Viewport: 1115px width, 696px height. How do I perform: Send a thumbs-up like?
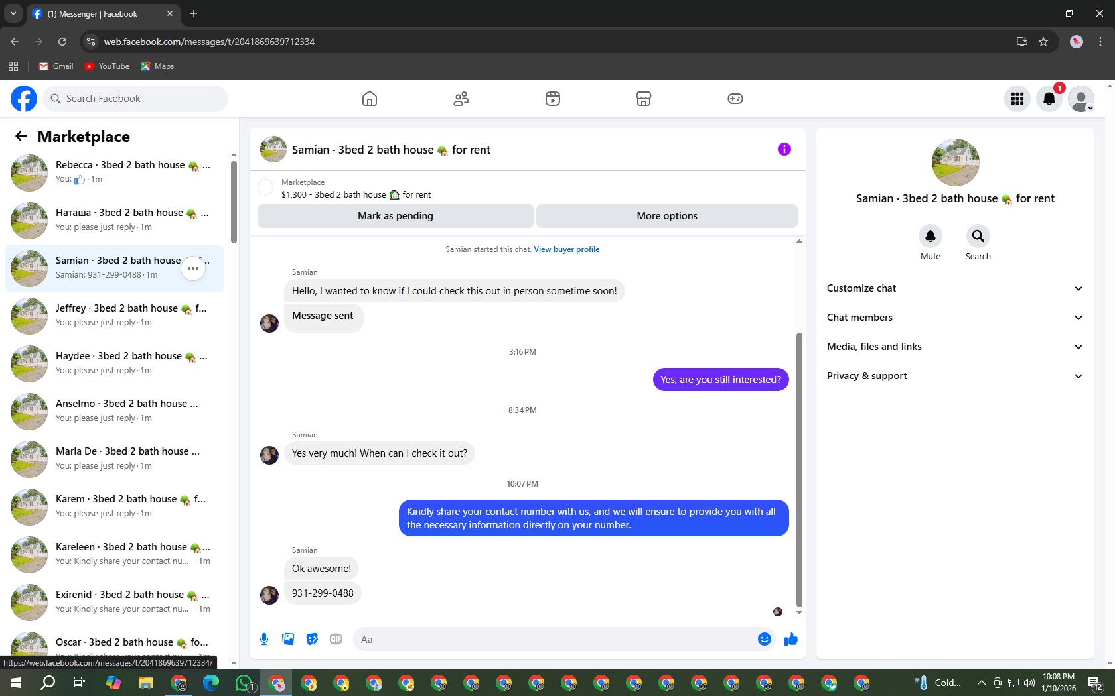(x=791, y=639)
